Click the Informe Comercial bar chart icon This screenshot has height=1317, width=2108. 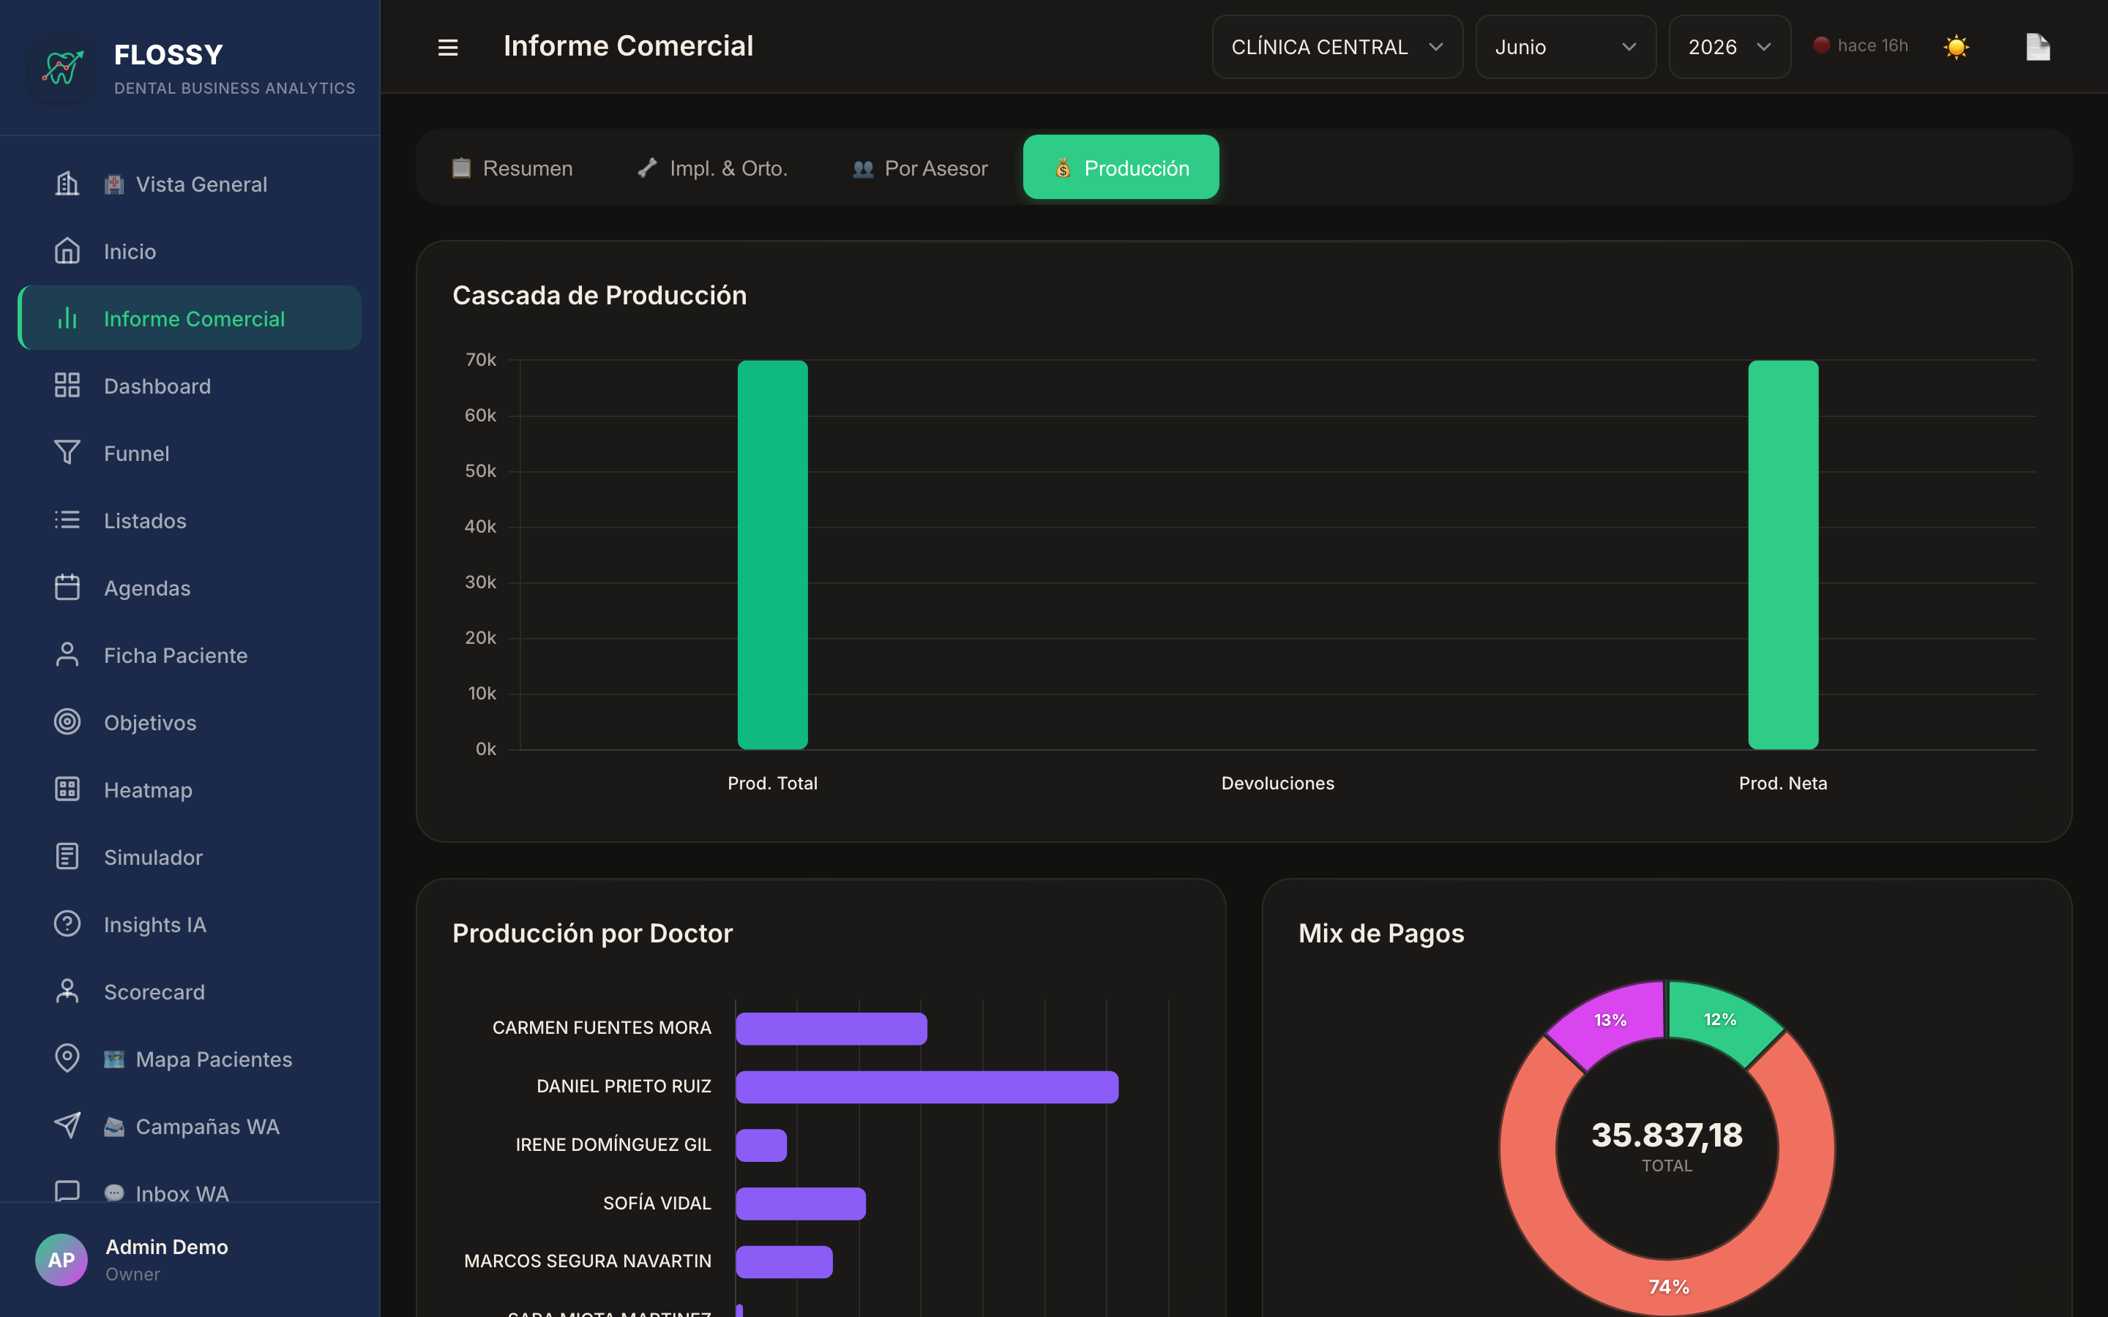[67, 319]
